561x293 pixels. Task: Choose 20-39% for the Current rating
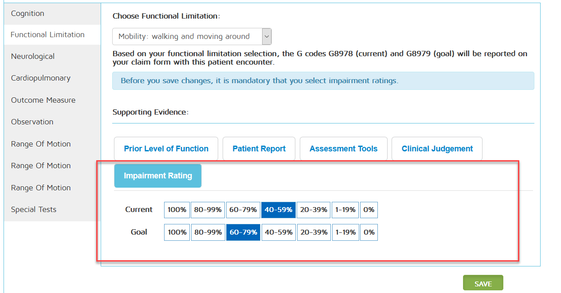pos(314,210)
